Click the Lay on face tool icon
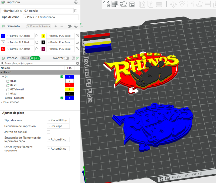This screenshot has height=183, width=216. pyautogui.click(x=199, y=4)
